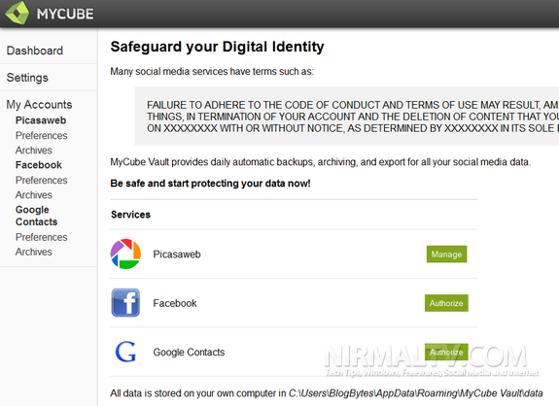Open Archives under Google Contacts
The width and height of the screenshot is (559, 406).
33,252
